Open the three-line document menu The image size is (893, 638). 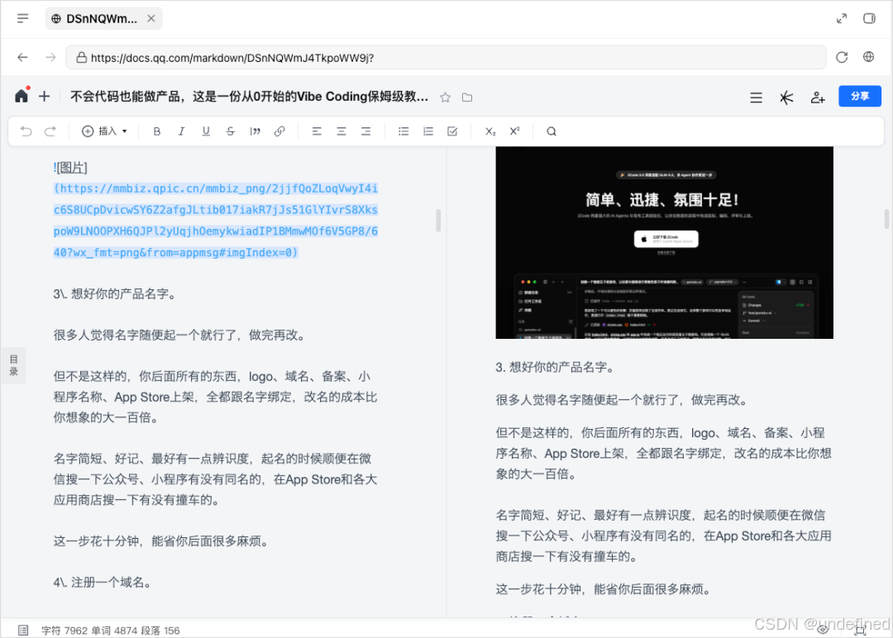pyautogui.click(x=756, y=98)
